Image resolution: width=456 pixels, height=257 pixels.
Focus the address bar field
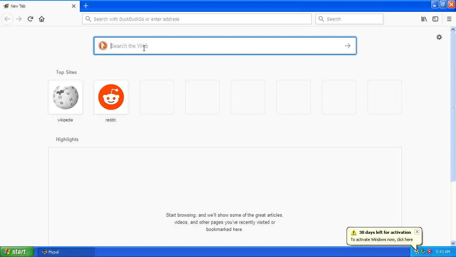pos(197,19)
